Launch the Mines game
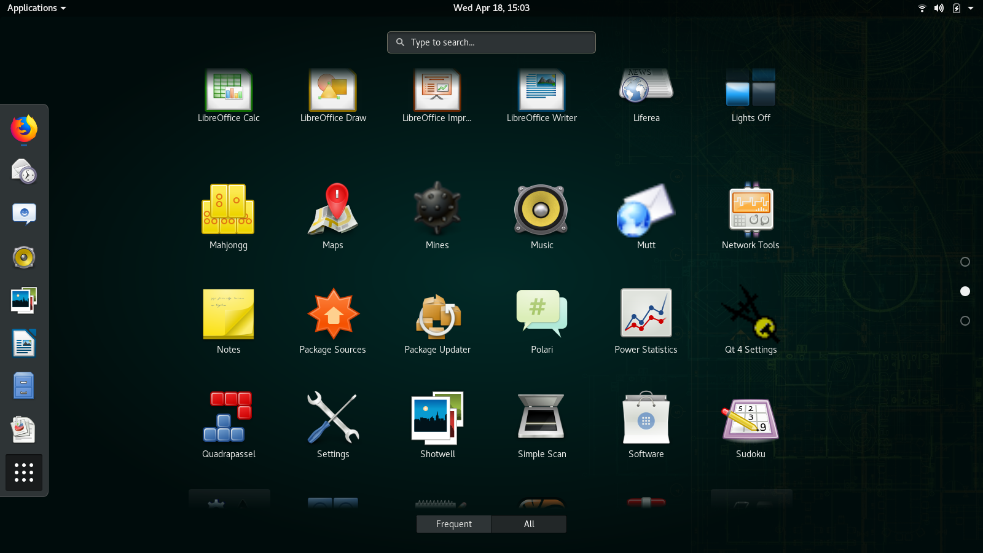 coord(437,209)
